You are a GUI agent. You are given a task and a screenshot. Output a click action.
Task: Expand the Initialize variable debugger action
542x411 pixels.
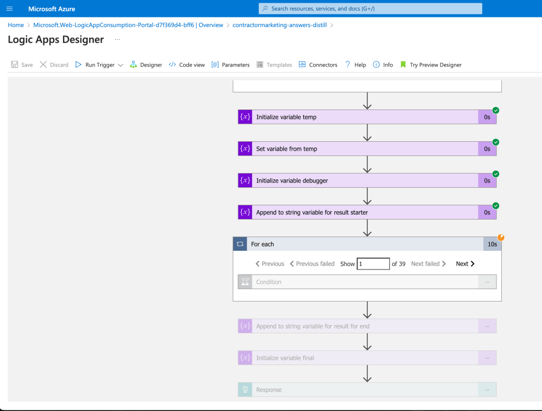[367, 180]
